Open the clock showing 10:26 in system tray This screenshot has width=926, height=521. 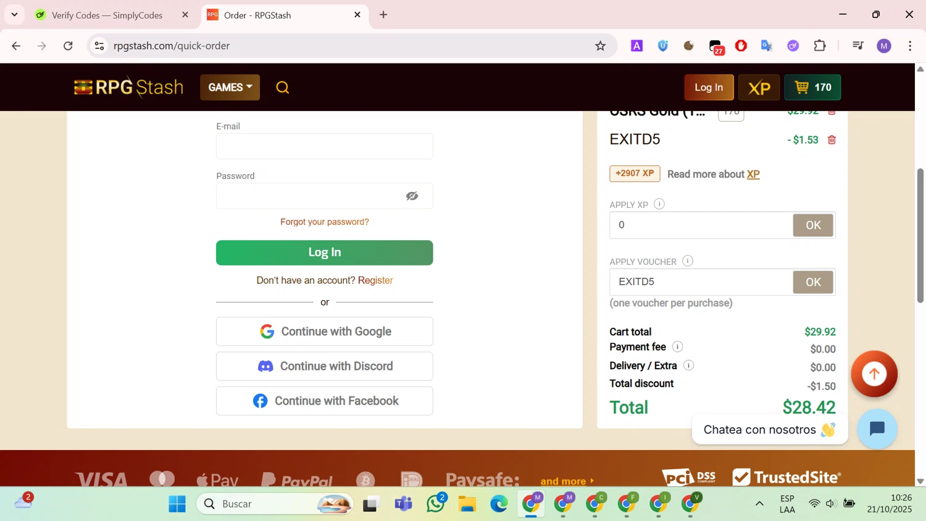click(890, 503)
